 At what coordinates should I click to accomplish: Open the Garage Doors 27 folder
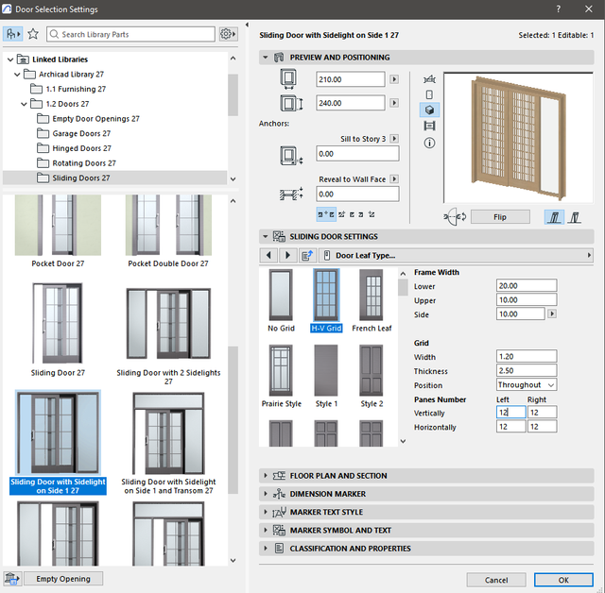pyautogui.click(x=83, y=134)
